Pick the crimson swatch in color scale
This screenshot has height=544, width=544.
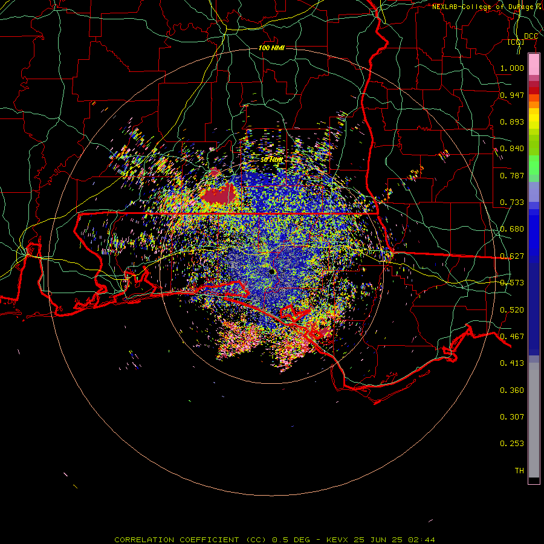[534, 84]
